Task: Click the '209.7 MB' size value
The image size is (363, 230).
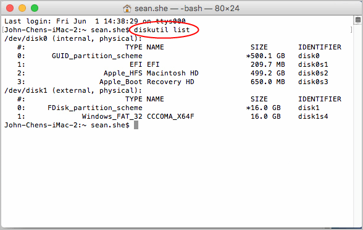Action: click(268, 64)
